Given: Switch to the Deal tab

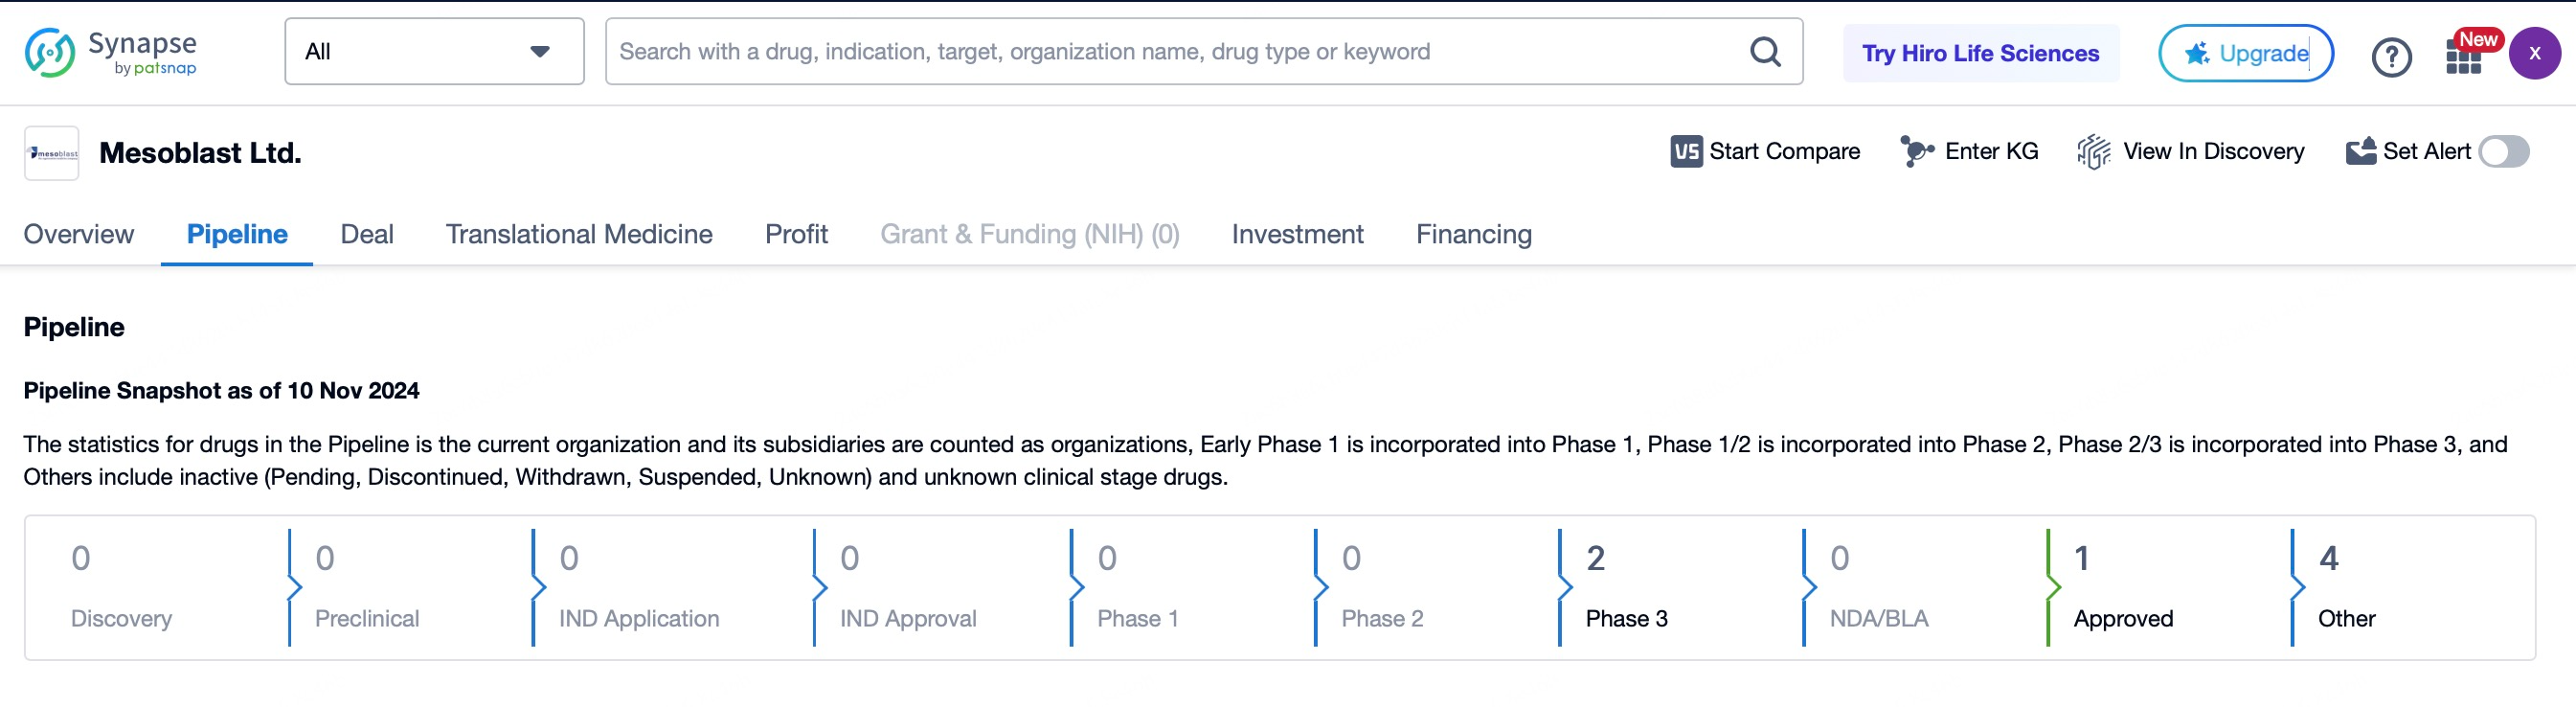Looking at the screenshot, I should coord(366,234).
